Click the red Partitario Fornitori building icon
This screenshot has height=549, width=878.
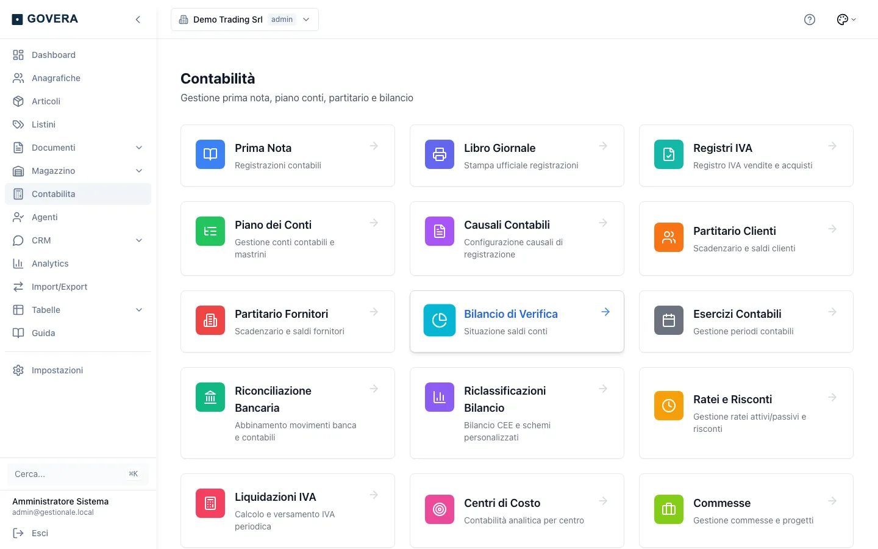[210, 320]
